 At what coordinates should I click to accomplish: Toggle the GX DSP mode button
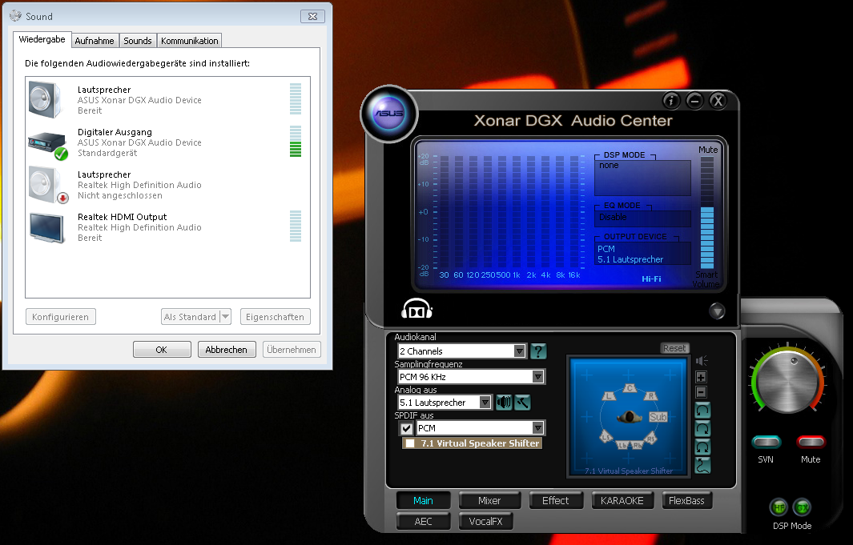tap(802, 507)
